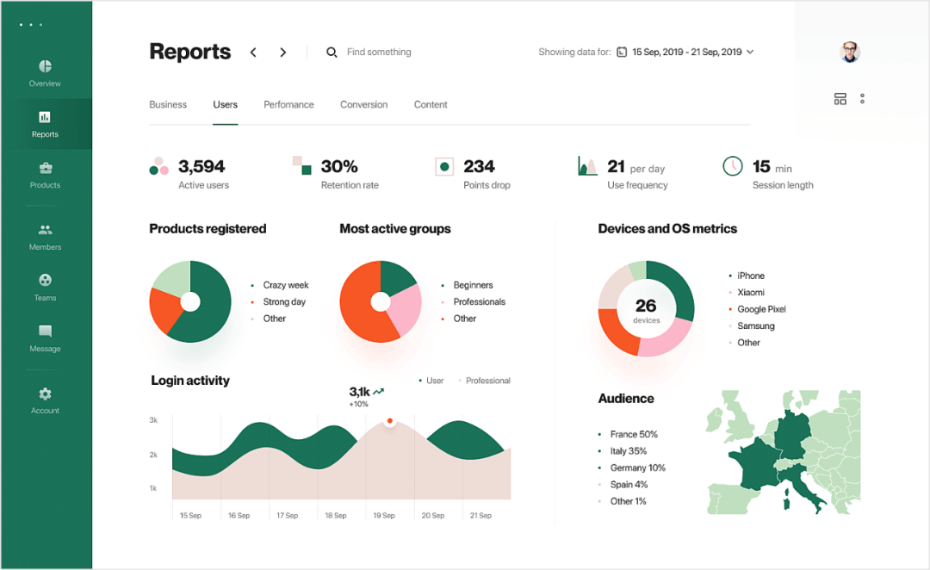930x570 pixels.
Task: Click the search magnifier icon
Action: click(x=332, y=53)
